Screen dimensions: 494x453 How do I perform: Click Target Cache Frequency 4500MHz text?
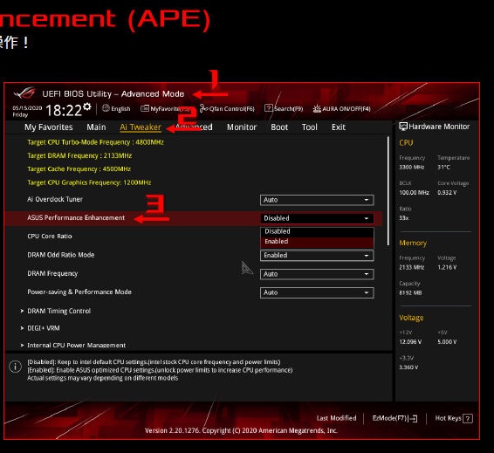click(79, 169)
